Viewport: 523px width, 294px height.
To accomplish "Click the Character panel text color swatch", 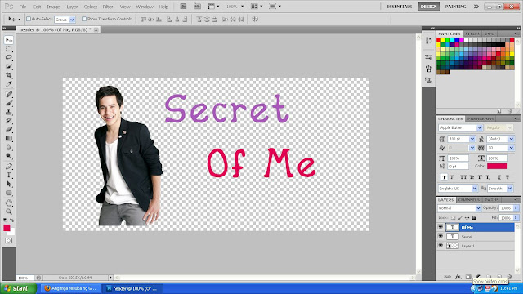I will 497,166.
